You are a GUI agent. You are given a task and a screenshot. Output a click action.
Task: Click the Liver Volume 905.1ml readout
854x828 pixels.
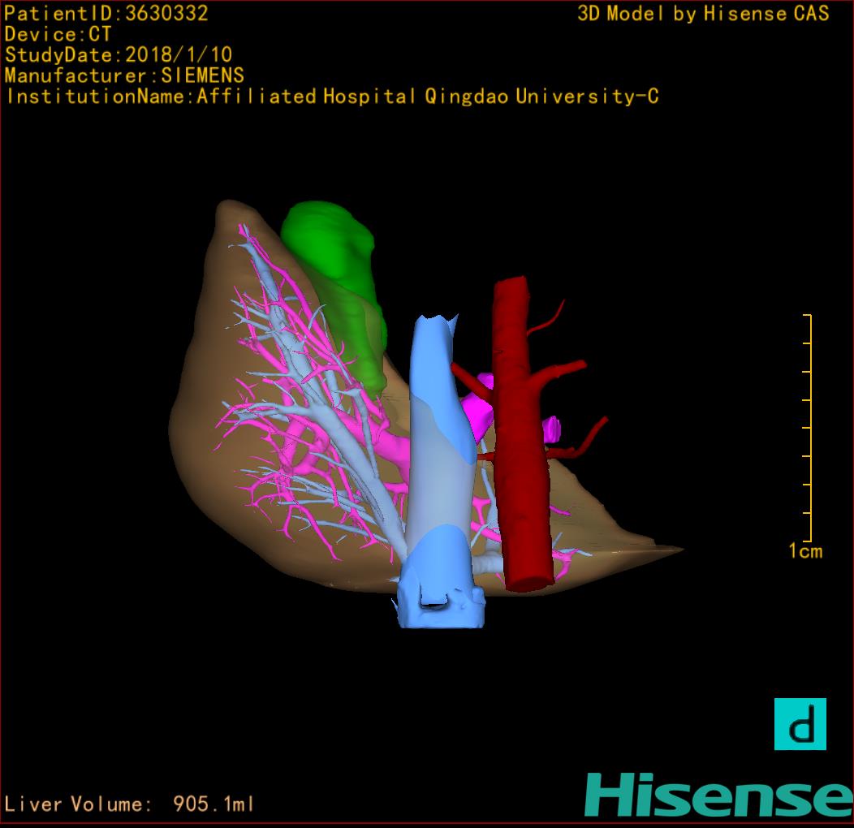click(129, 804)
